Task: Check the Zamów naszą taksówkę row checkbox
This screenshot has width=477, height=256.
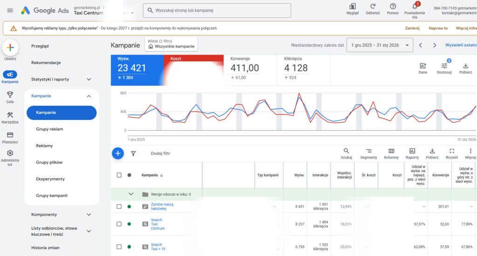Action: pyautogui.click(x=119, y=206)
